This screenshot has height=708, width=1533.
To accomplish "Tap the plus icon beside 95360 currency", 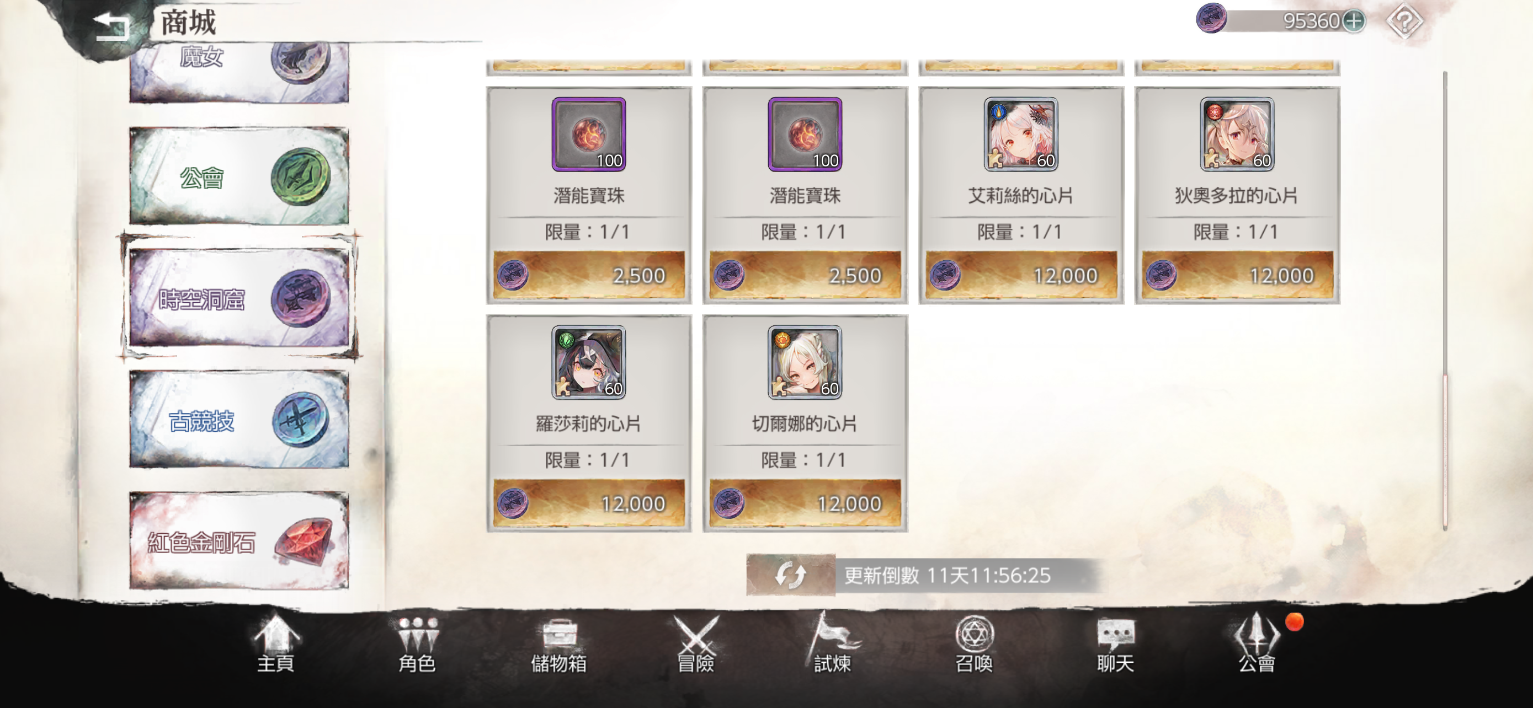I will click(1354, 22).
